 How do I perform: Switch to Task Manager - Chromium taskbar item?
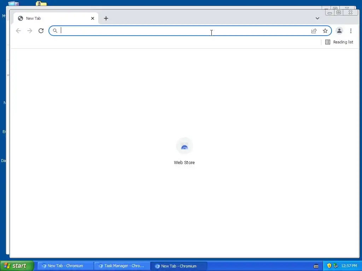tap(122, 266)
